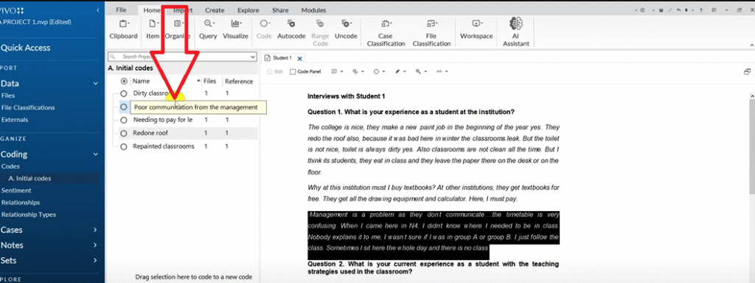Select the circle next to Redone roof
The width and height of the screenshot is (755, 283).
coord(124,133)
